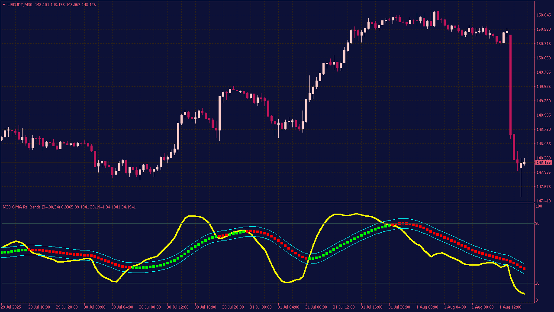Image resolution: width=554 pixels, height=312 pixels.
Task: Click the 30 Jul 08:00 time marker
Action: click(150, 307)
